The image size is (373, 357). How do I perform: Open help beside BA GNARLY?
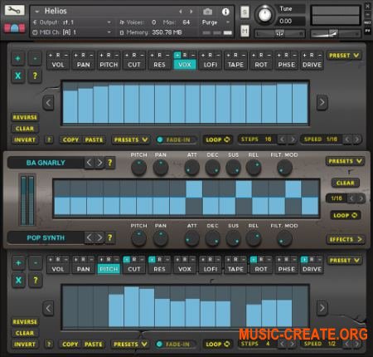109,163
